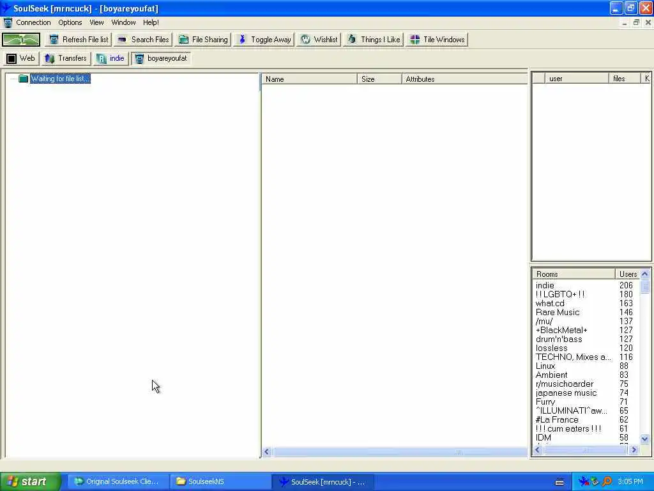Select the indie room in list
The width and height of the screenshot is (654, 491).
click(585, 286)
